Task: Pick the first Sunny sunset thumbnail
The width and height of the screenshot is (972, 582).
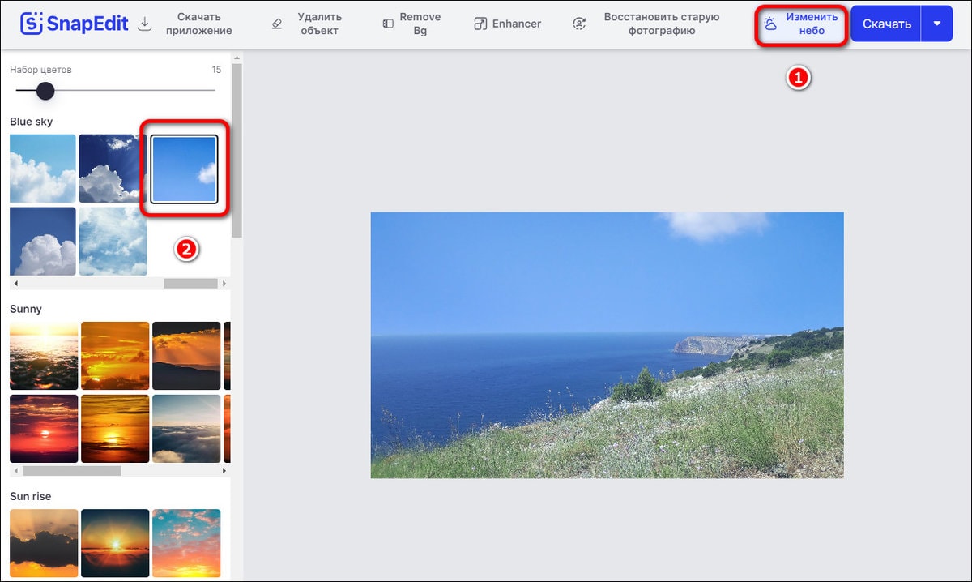Action: 44,356
